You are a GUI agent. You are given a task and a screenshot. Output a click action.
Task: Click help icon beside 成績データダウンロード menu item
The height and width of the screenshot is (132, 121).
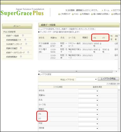[x=28, y=52]
